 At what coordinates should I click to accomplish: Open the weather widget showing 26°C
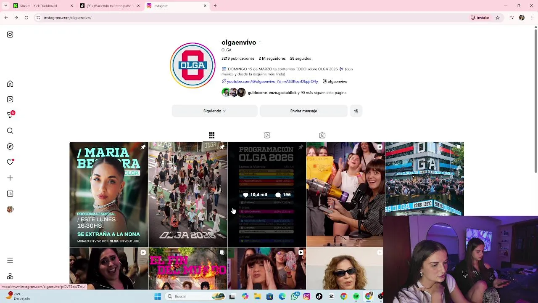click(x=18, y=296)
